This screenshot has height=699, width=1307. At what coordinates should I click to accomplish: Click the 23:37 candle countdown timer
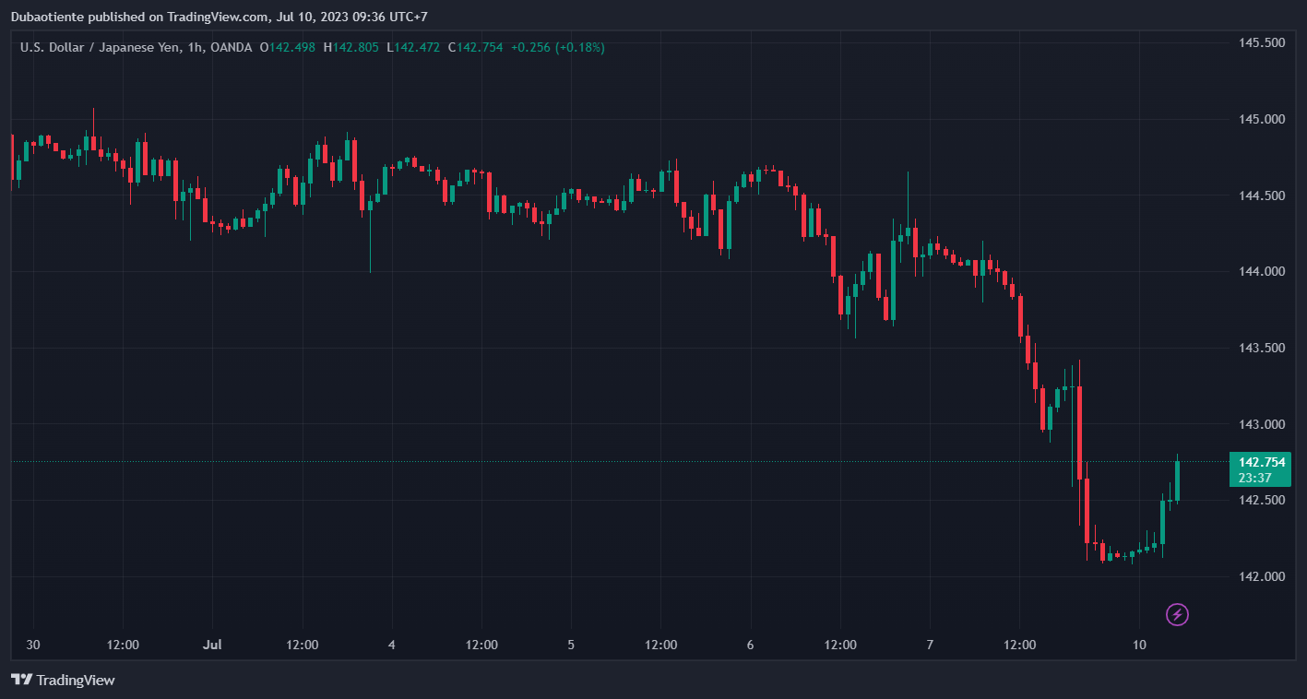(1255, 478)
